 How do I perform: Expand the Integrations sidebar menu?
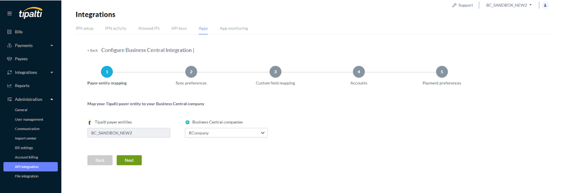(x=52, y=72)
